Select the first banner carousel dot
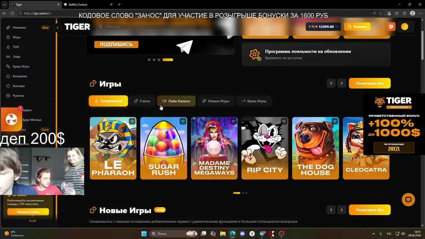Screen dimensions: 425x239 point(149,60)
